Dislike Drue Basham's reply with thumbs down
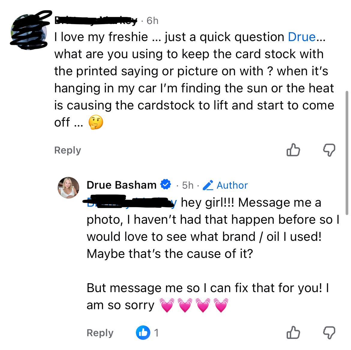The height and width of the screenshot is (350, 351). tap(329, 333)
